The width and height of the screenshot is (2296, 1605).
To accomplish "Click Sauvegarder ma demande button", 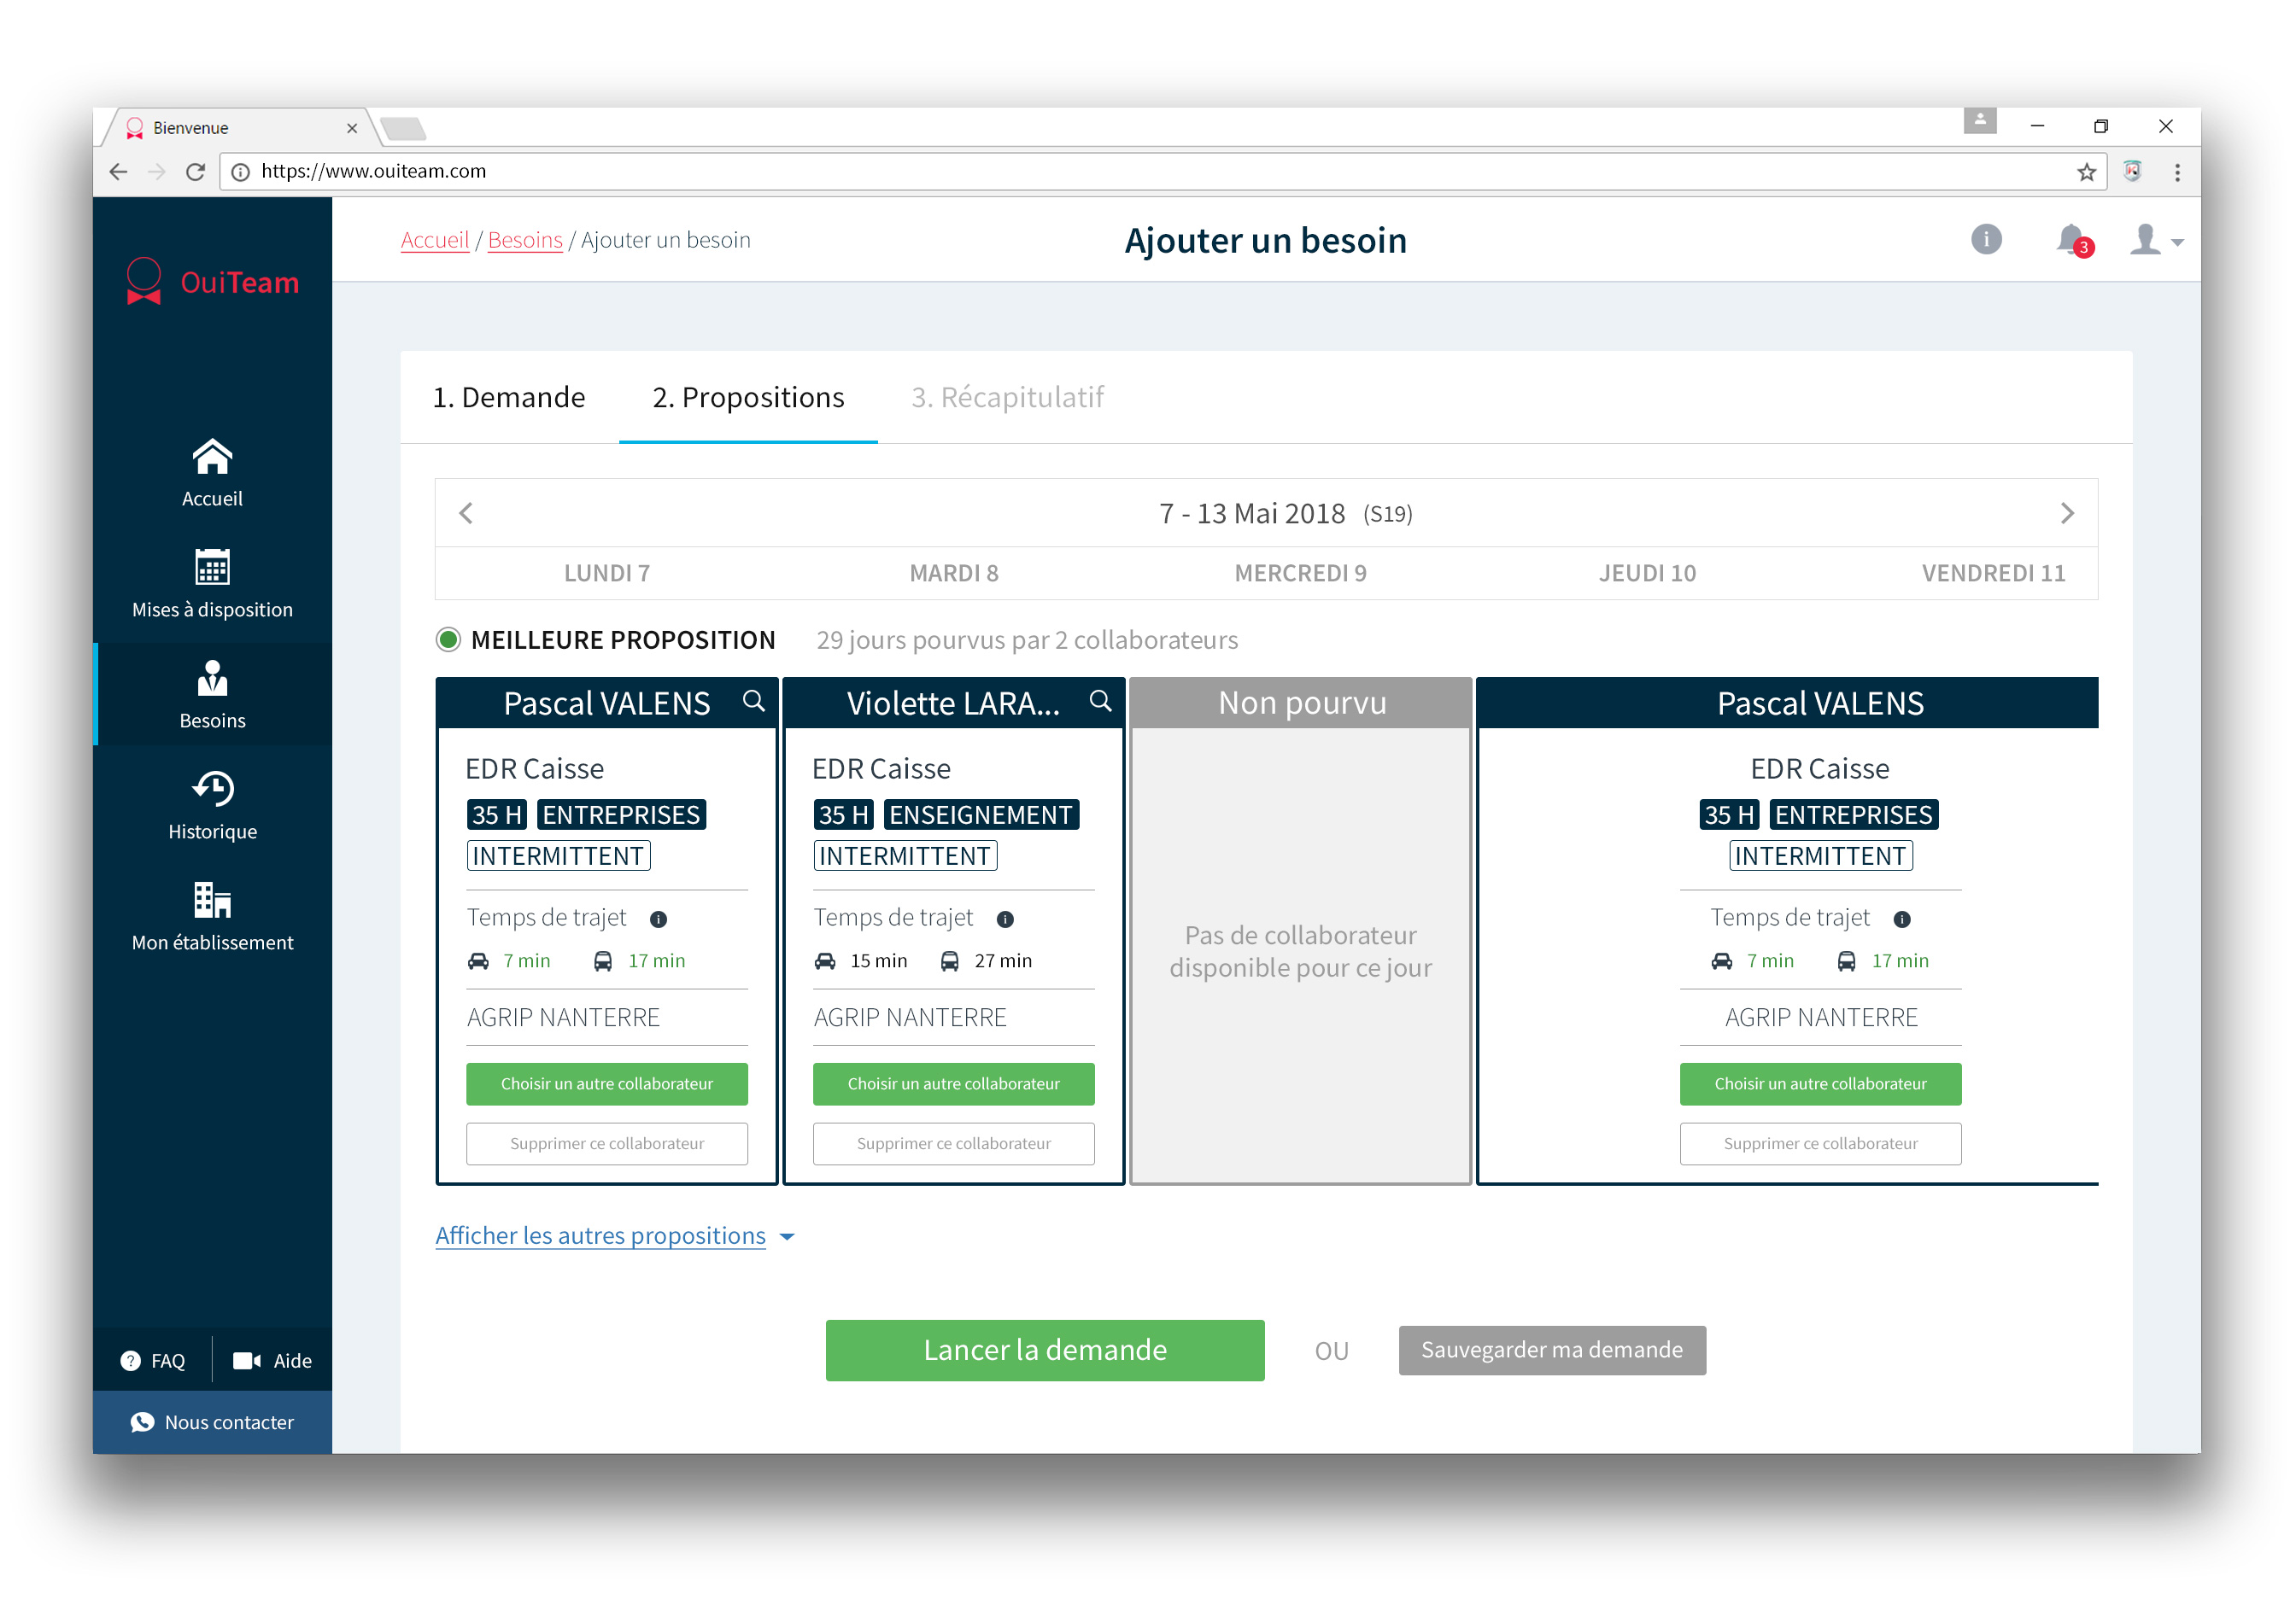I will point(1552,1350).
